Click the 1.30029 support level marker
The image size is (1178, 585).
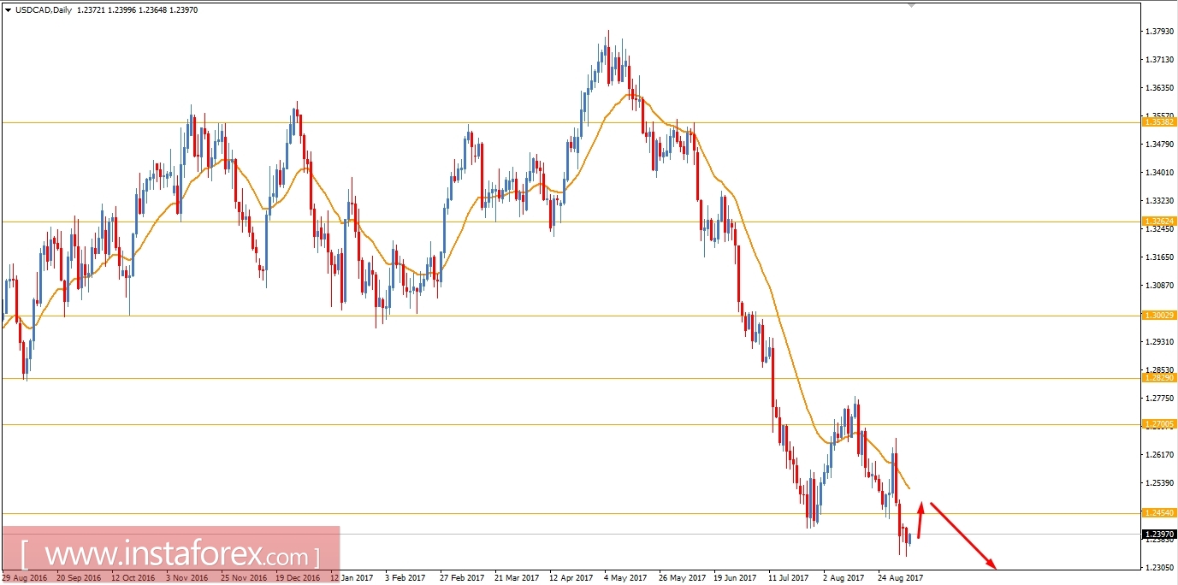[x=1159, y=315]
